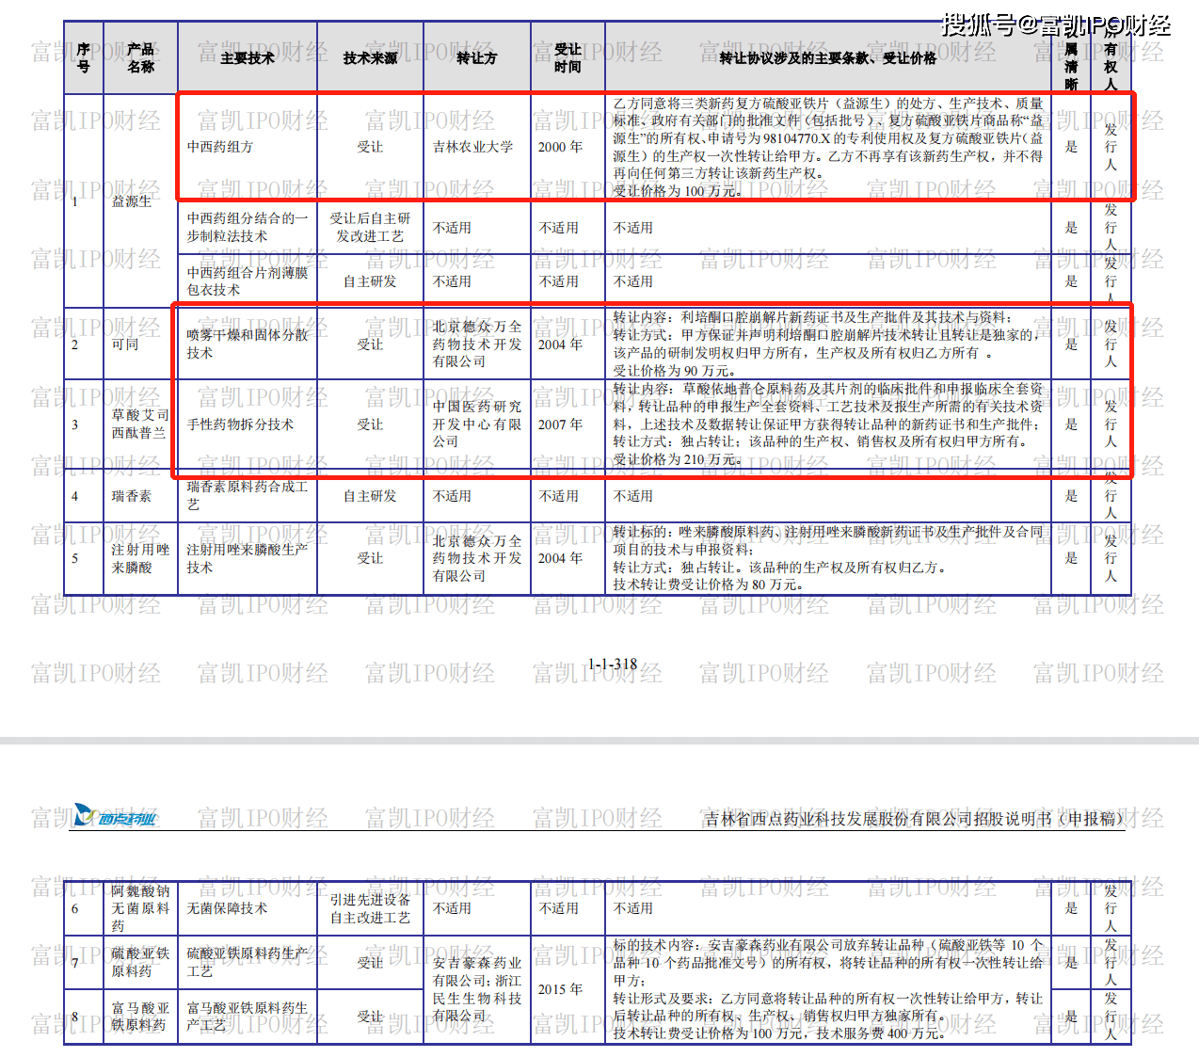Screen dimensions: 1199x1057
Task: Click the 瑞香素原料药合成工艺 cell
Action: pos(248,495)
